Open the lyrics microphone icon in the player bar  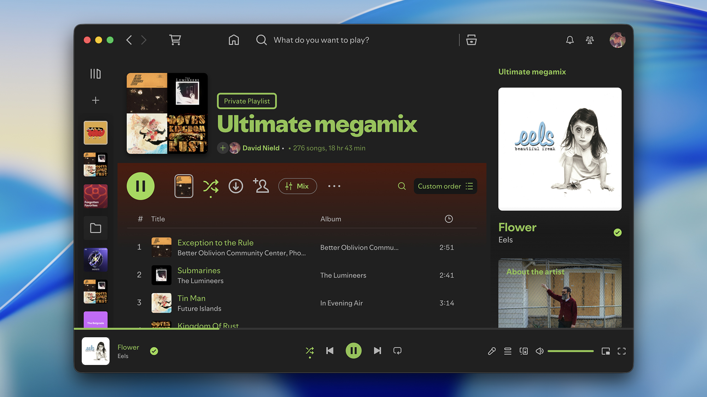coord(492,351)
